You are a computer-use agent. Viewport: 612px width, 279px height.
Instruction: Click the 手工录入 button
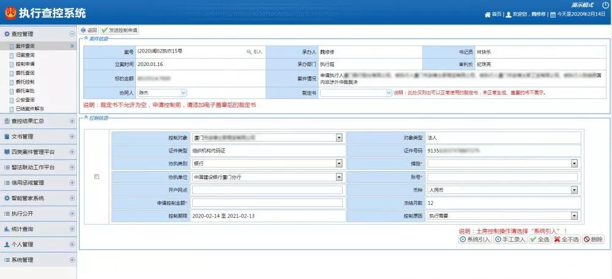pyautogui.click(x=510, y=239)
